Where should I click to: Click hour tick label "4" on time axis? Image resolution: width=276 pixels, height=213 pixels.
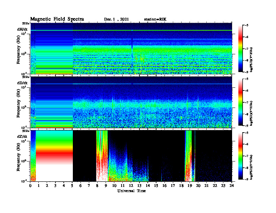pos(64,186)
